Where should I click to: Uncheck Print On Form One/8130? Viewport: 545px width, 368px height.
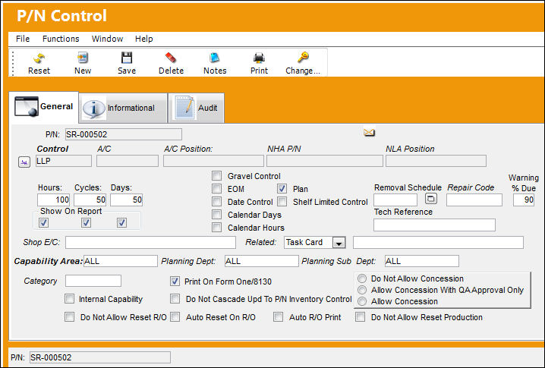pos(175,282)
